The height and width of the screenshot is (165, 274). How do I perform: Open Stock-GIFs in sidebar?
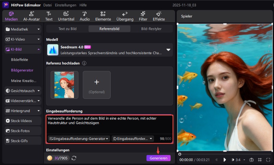(23, 141)
